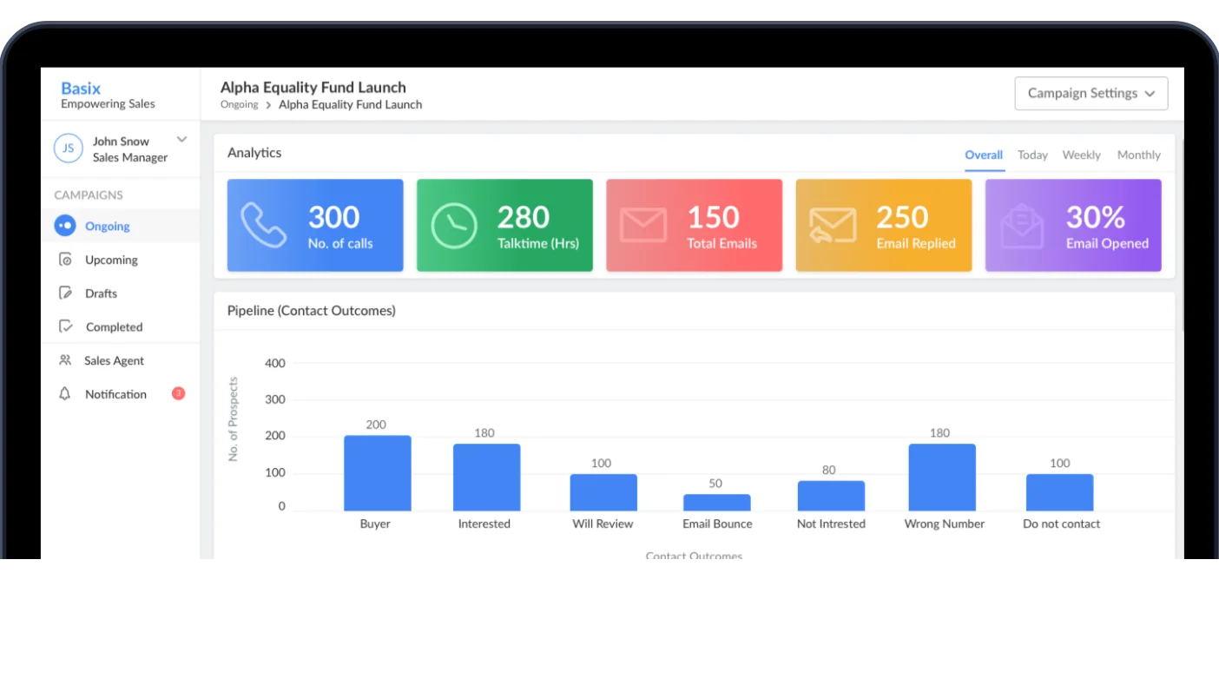
Task: Click the 150 Total Emails card
Action: pos(694,226)
